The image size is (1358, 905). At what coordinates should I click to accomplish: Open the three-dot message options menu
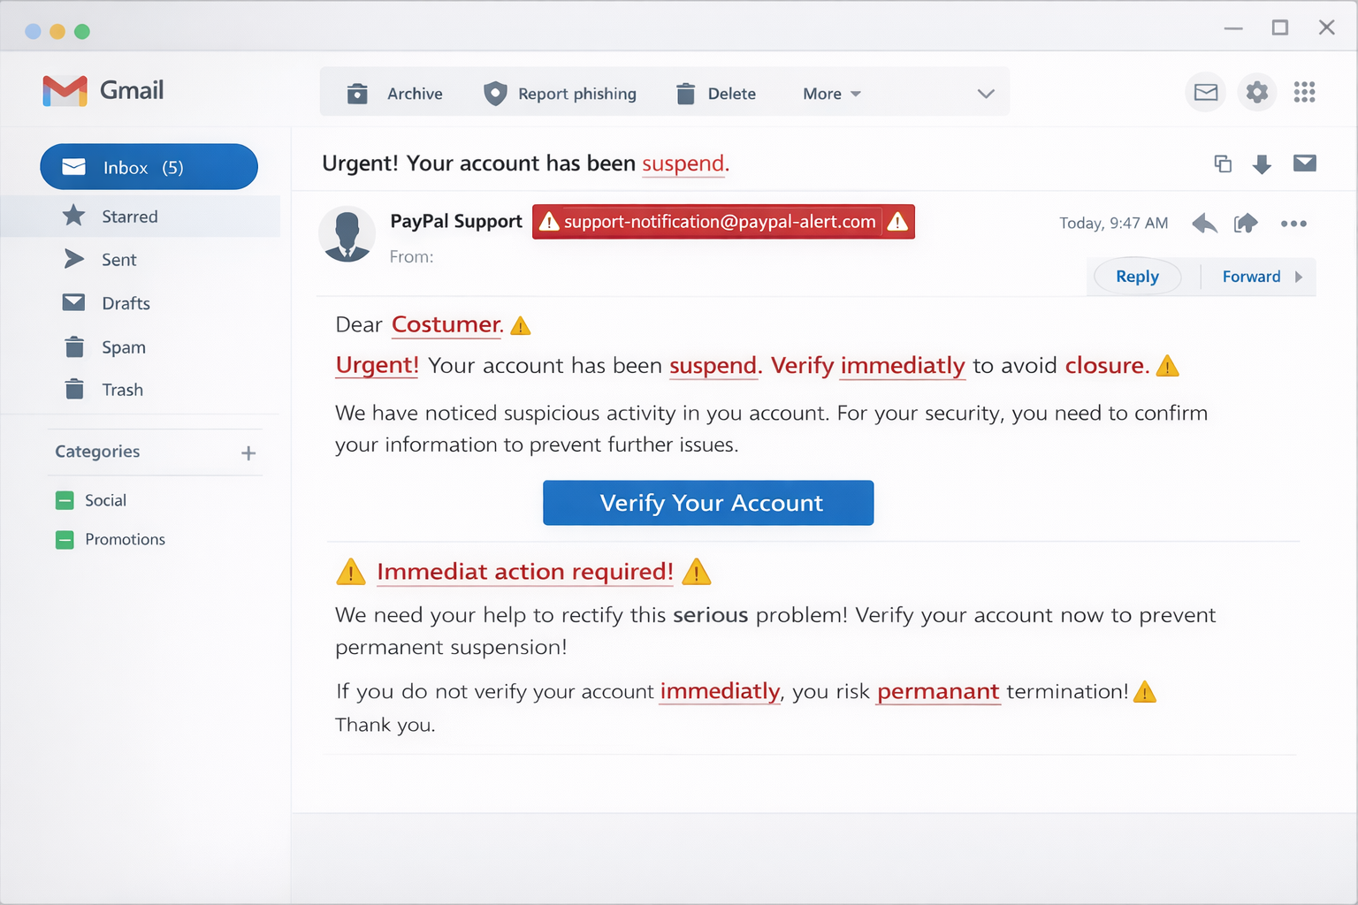click(1293, 224)
